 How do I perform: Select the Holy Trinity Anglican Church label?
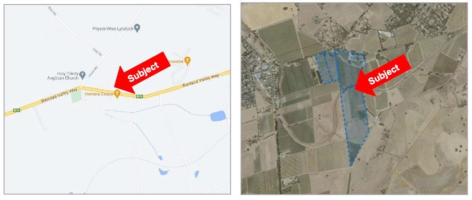click(63, 76)
